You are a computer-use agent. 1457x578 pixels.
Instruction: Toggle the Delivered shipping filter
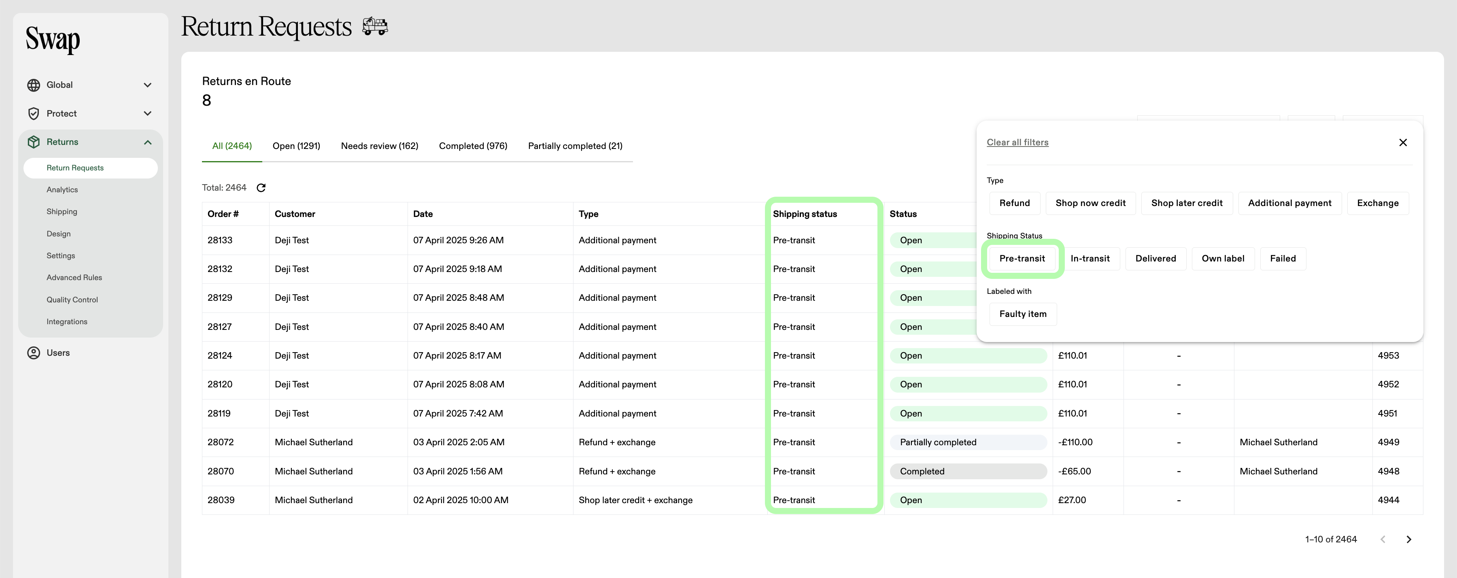tap(1155, 259)
